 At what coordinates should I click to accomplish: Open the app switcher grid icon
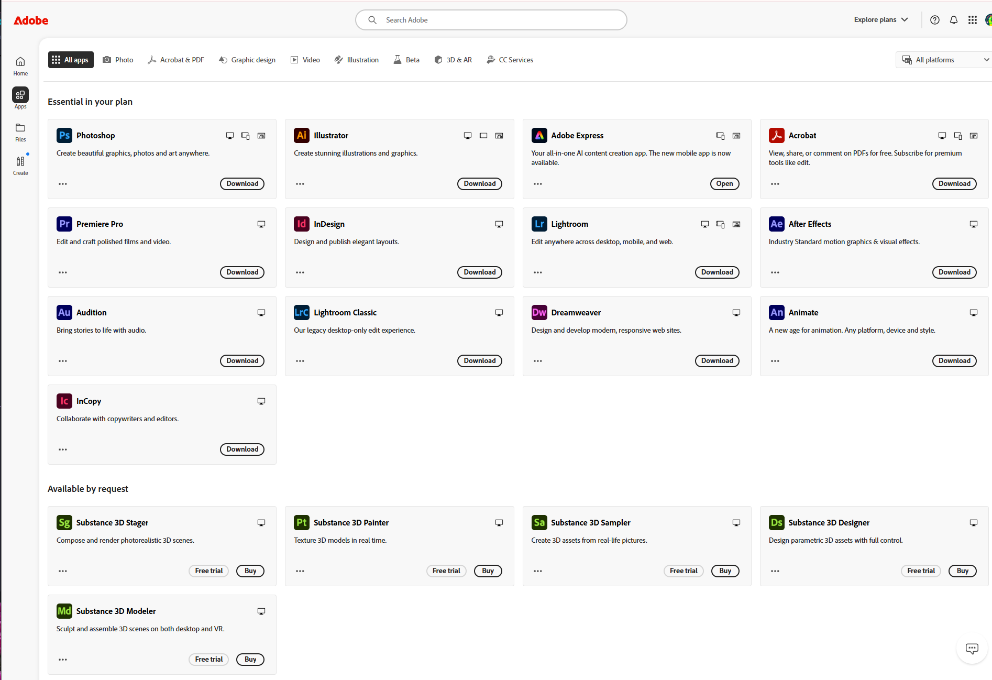(973, 20)
